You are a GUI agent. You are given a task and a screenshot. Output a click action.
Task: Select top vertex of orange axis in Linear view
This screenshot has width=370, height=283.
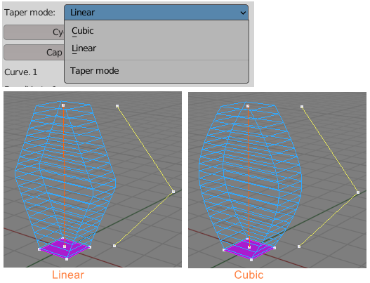coord(63,105)
